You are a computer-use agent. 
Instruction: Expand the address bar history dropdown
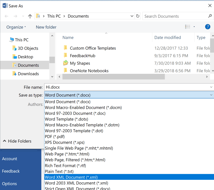click(132, 16)
